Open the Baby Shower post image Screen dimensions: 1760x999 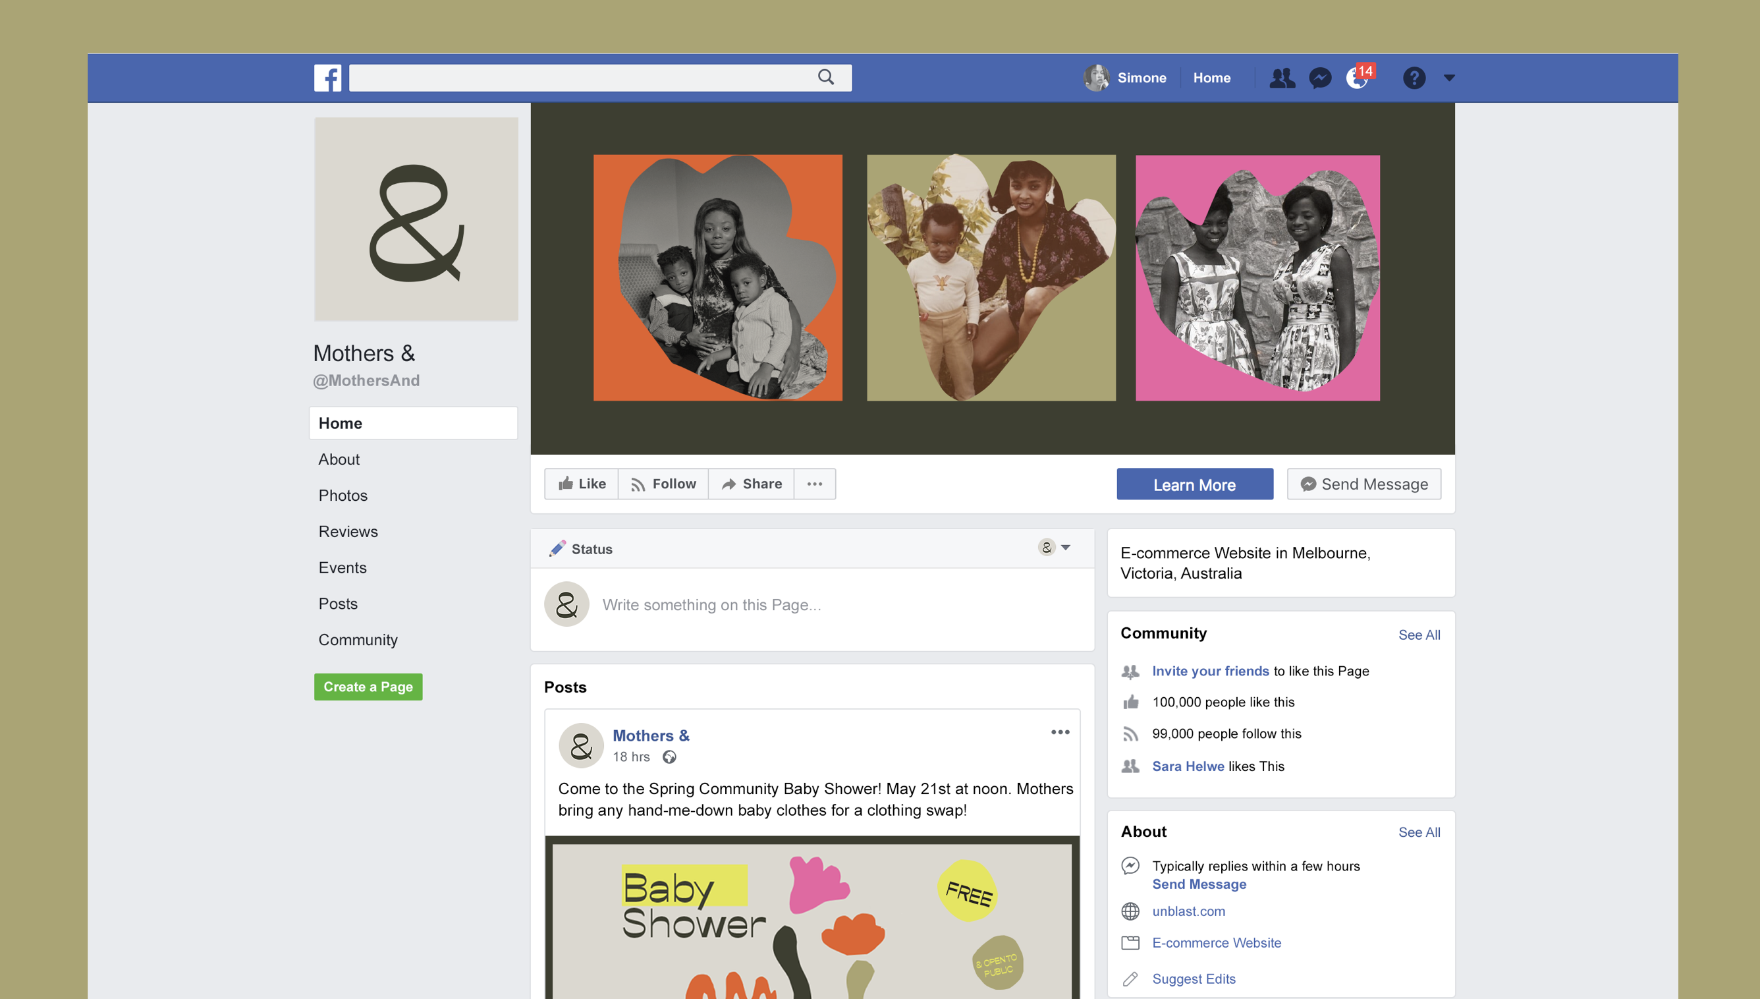pos(811,917)
